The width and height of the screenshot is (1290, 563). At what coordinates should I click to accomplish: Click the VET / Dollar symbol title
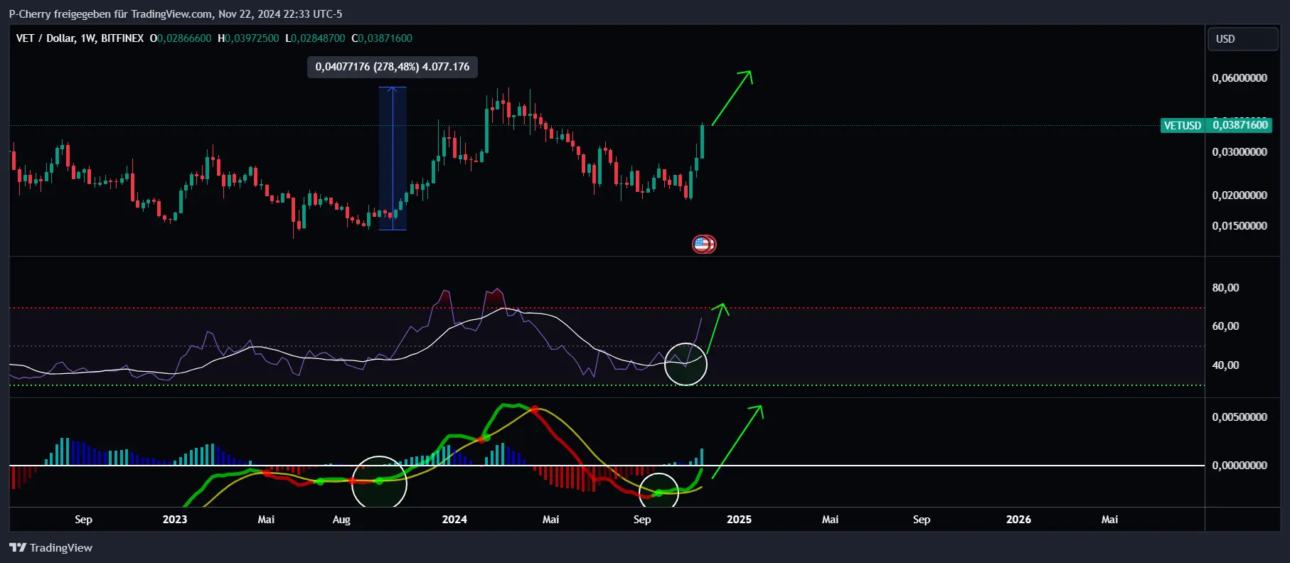coord(46,38)
